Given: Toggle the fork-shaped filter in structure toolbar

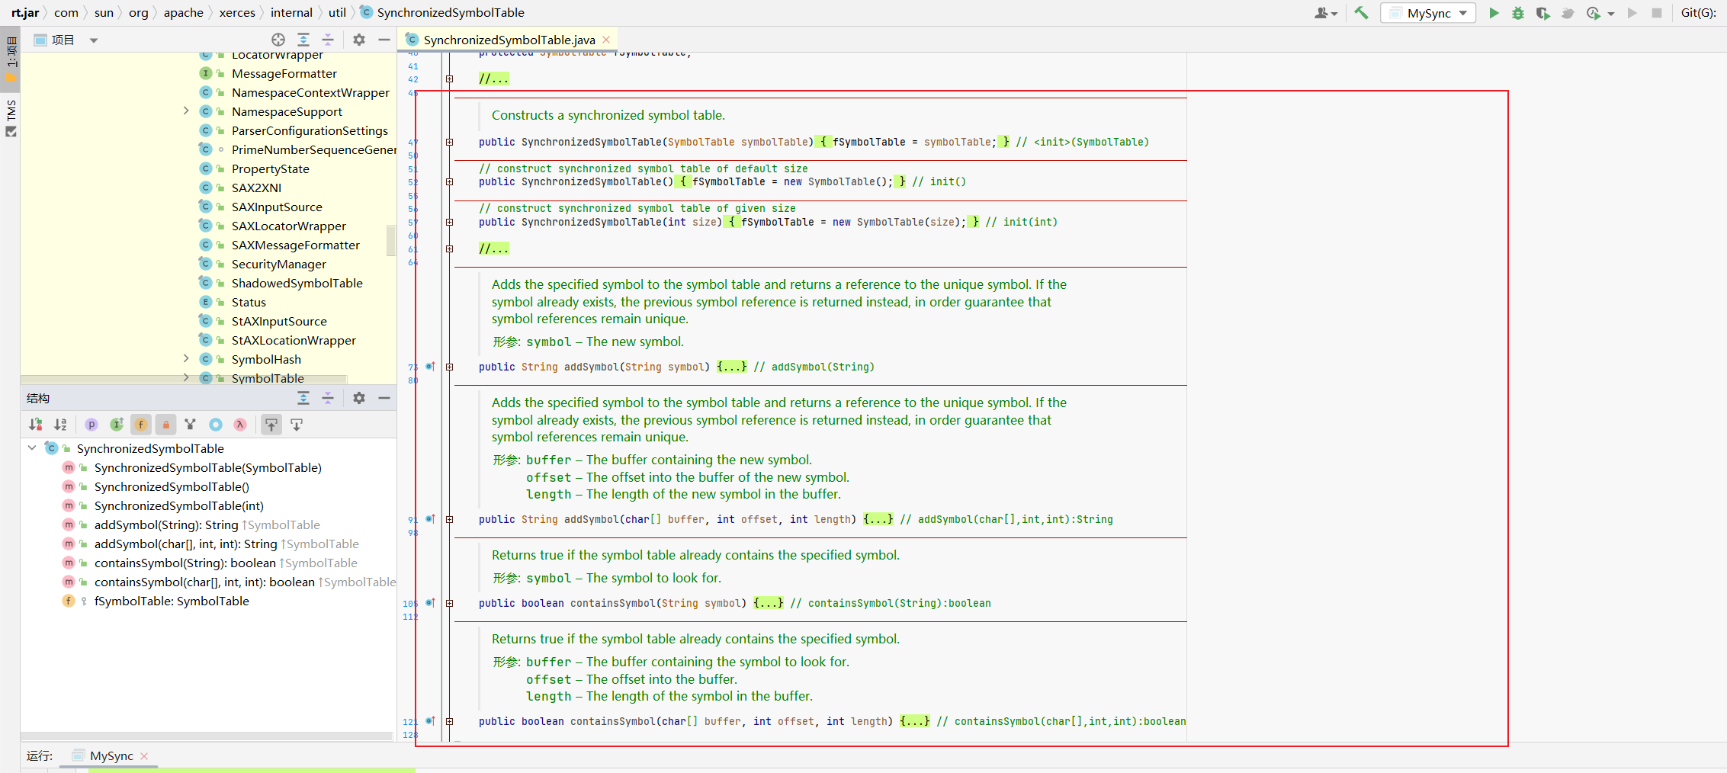Looking at the screenshot, I should point(191,425).
